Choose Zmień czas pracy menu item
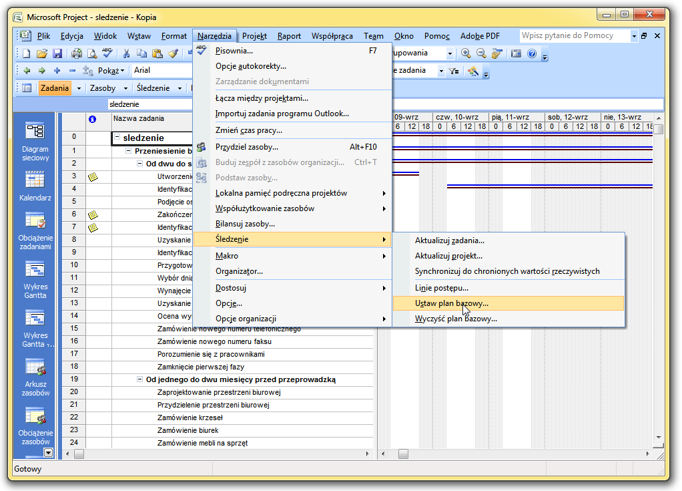Viewport: 682px width, 491px height. pos(293,130)
